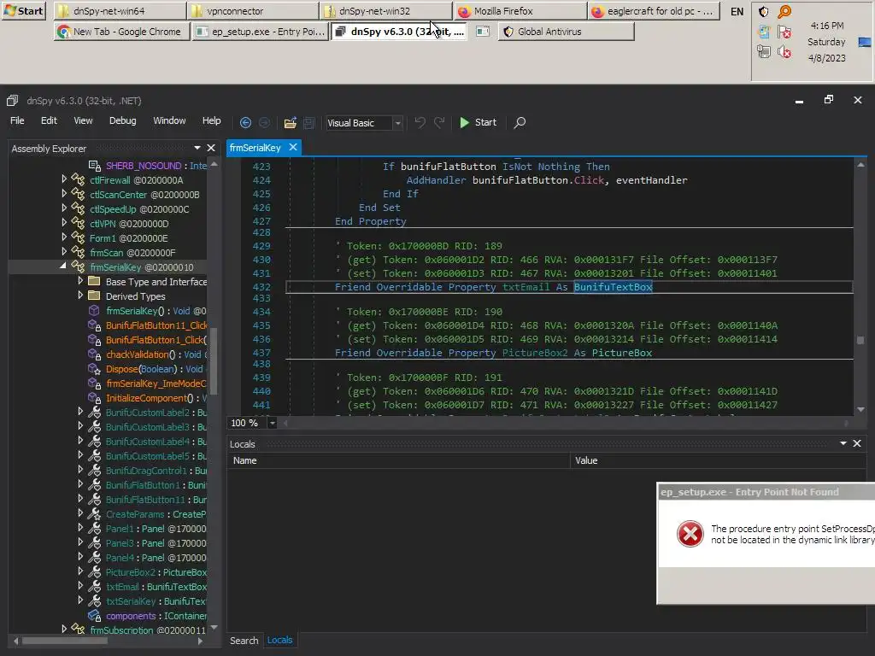This screenshot has height=656, width=875.
Task: Open the File menu
Action: 17,120
